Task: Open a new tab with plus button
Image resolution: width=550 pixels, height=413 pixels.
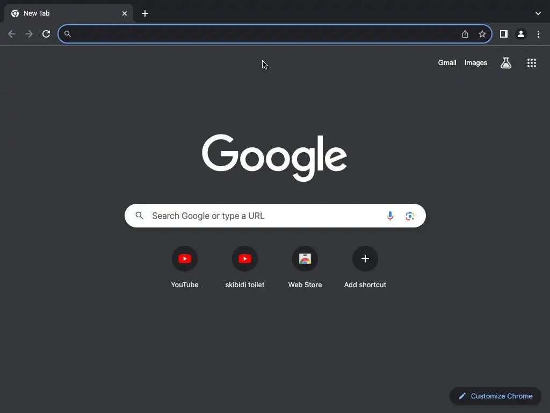Action: coord(145,13)
